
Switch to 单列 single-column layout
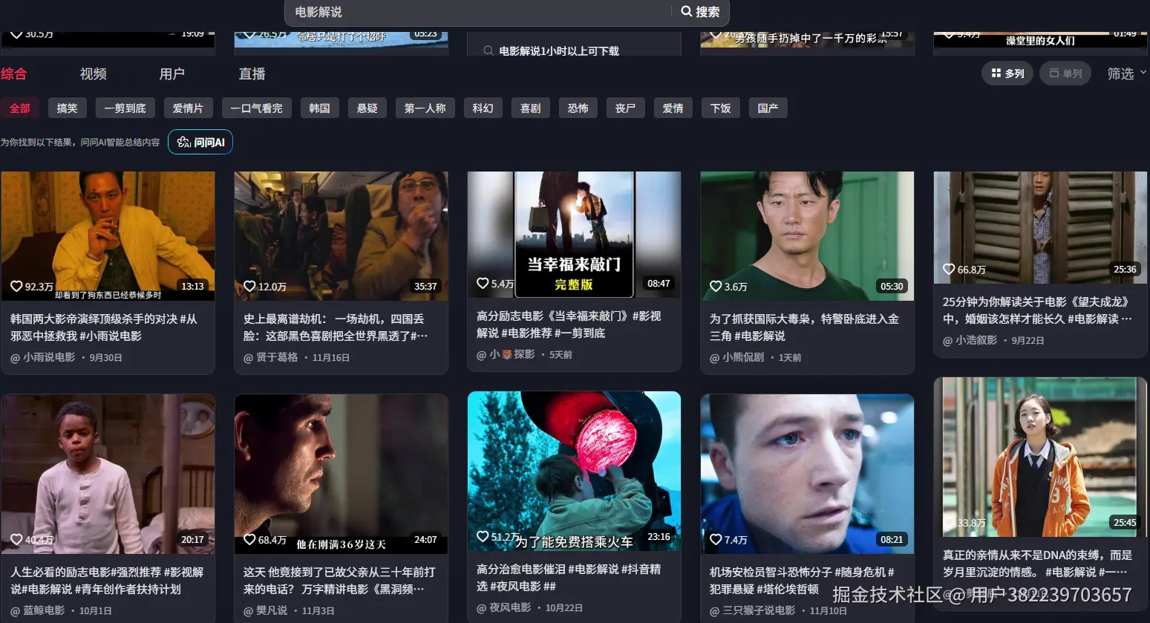pyautogui.click(x=1065, y=73)
